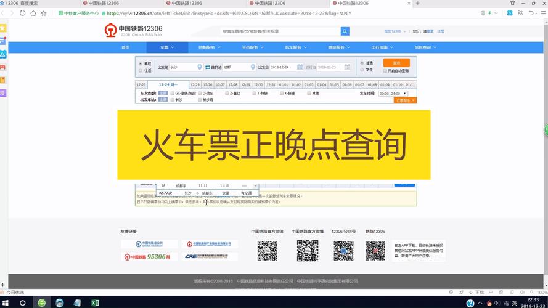Open Cortana search circle on taskbar
Screen dimensions: 548x308
[22, 302]
